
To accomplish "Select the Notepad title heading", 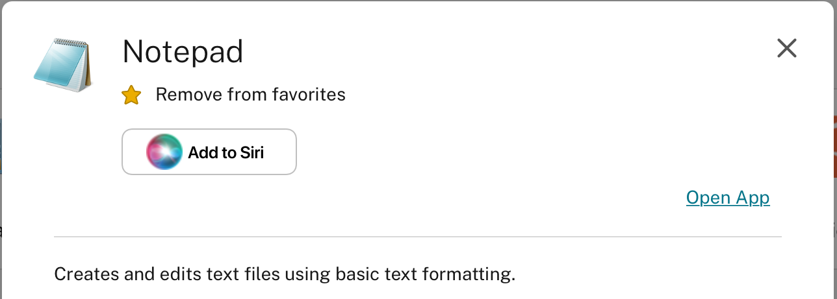I will tap(183, 51).
